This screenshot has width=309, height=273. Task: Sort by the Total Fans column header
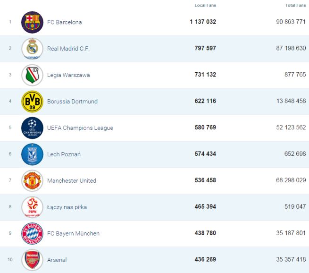click(295, 6)
